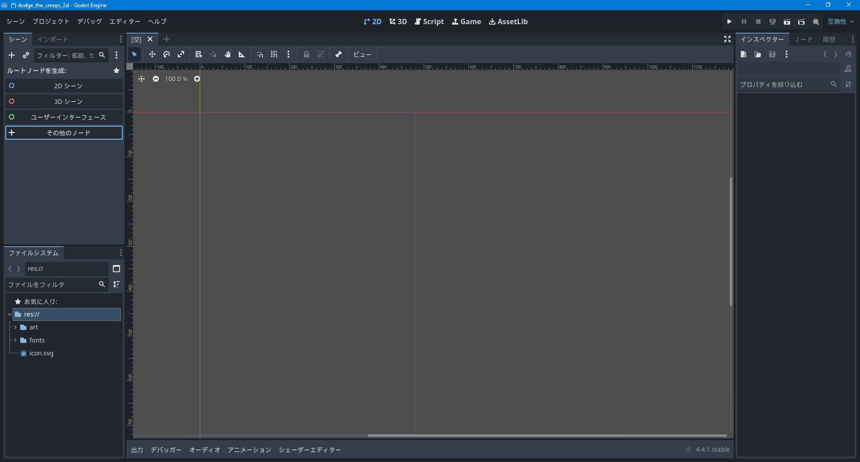Screen dimensions: 860x462
Task: Open the デバッグ menu
Action: [x=90, y=21]
